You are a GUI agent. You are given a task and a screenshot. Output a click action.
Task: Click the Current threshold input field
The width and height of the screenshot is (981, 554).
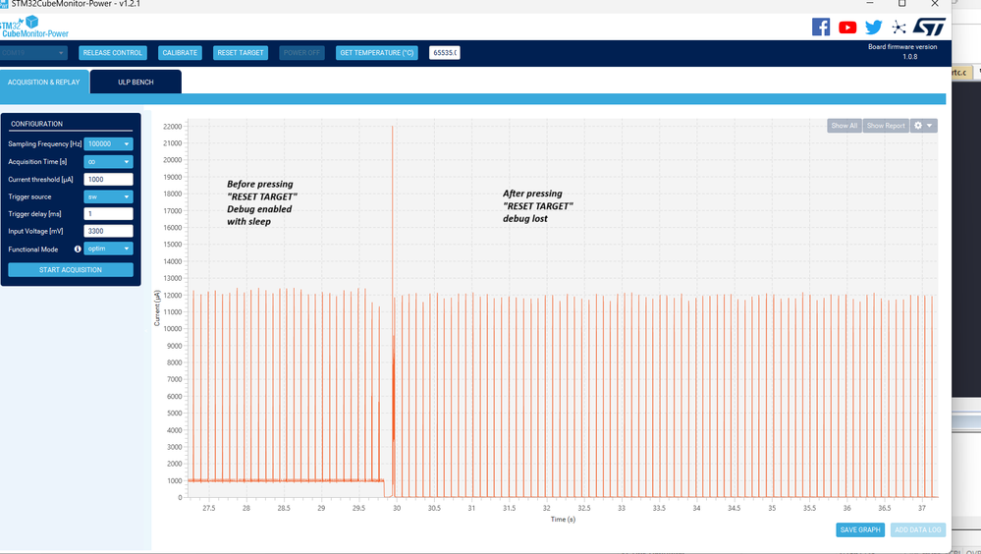108,180
